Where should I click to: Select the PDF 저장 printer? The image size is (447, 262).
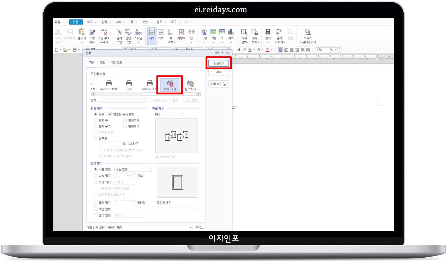click(x=169, y=84)
